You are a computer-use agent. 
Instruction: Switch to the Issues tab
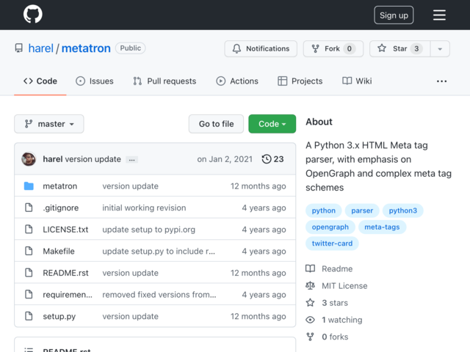point(95,81)
